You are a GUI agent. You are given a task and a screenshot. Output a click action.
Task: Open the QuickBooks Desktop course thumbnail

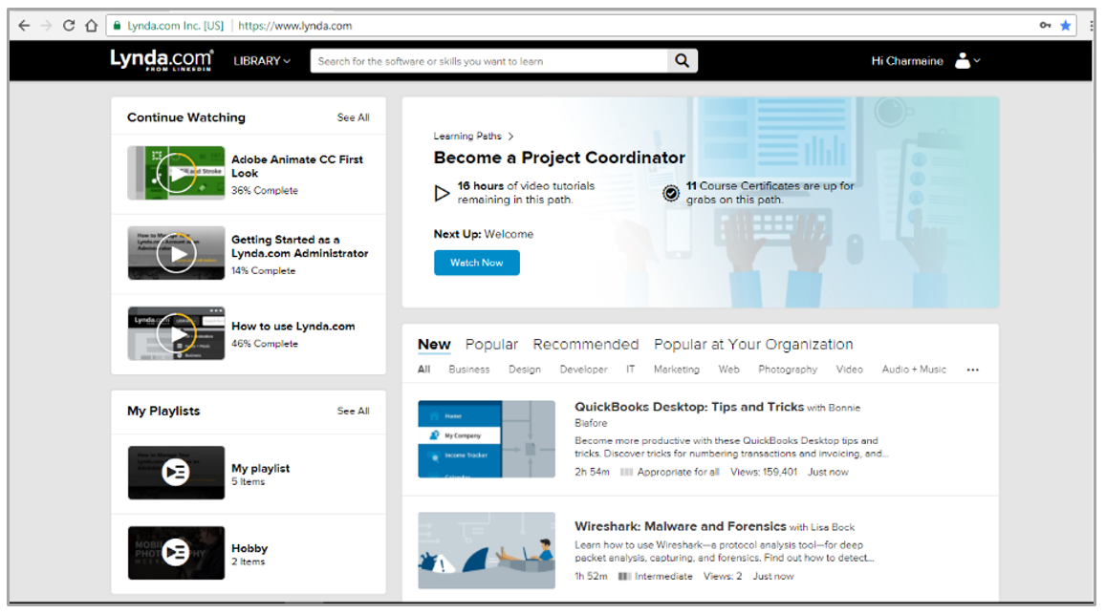(x=487, y=439)
